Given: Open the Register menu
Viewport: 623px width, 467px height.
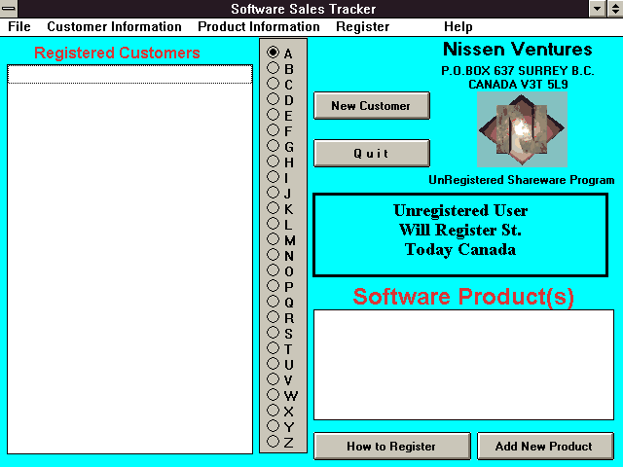Looking at the screenshot, I should (362, 27).
